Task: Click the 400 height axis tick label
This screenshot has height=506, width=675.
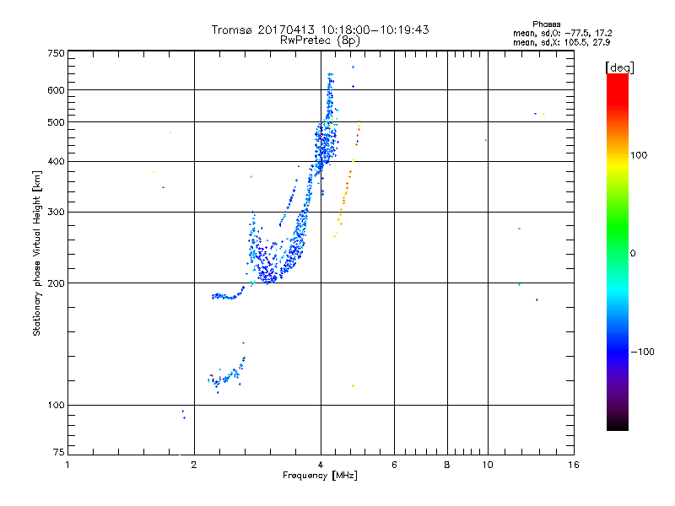Action: coord(56,161)
